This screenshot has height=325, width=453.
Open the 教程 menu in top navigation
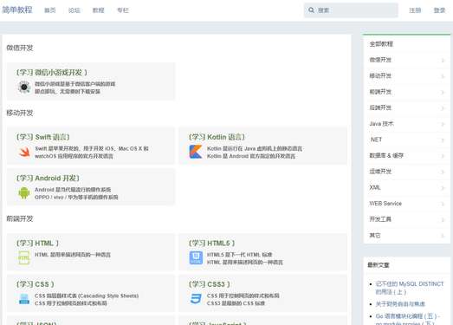coord(98,10)
